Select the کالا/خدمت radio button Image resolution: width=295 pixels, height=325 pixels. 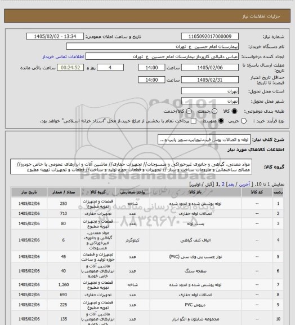click(x=189, y=111)
